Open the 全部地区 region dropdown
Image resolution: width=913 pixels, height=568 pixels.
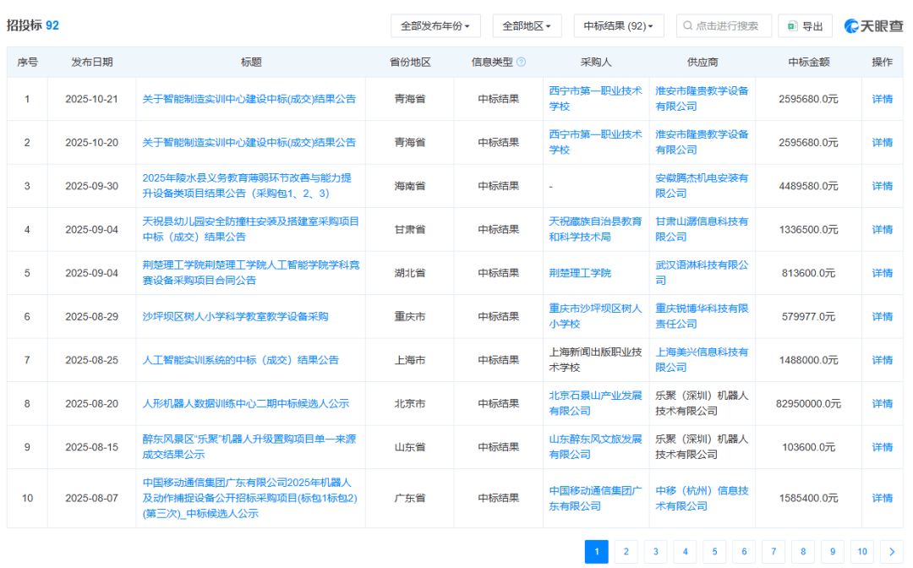(x=528, y=25)
